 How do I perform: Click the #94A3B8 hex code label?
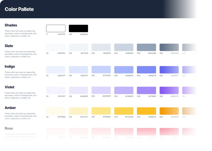pos(152,53)
